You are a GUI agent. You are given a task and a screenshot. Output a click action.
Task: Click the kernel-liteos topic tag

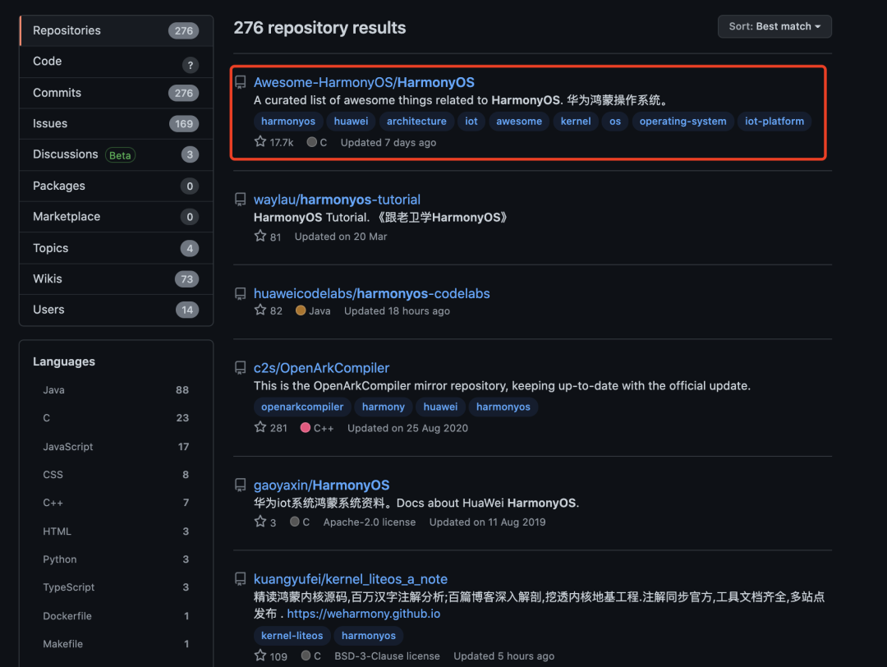click(x=292, y=635)
